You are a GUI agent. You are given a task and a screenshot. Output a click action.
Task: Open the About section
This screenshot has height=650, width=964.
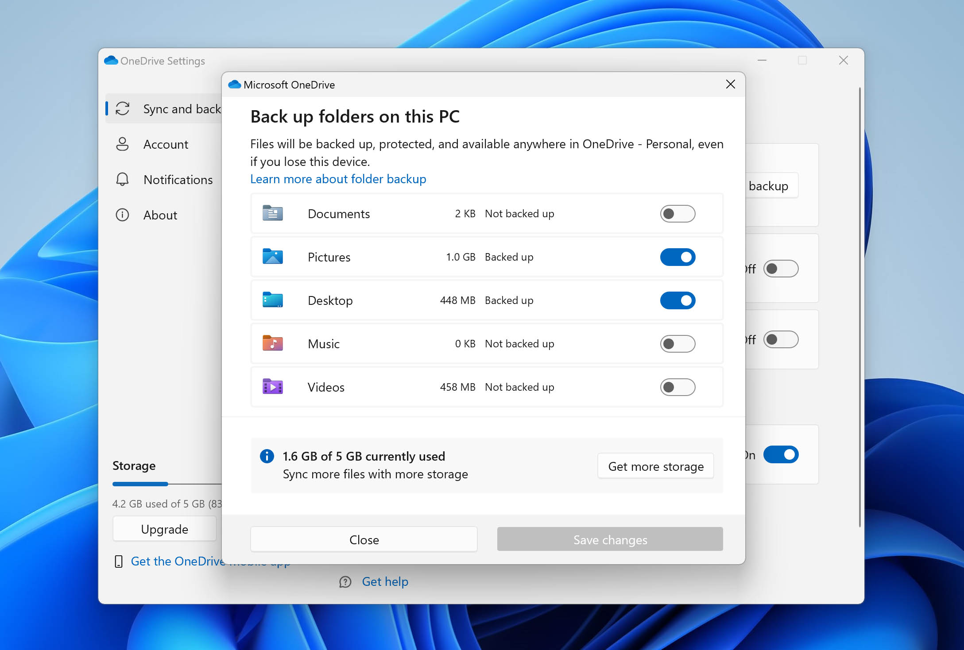coord(164,215)
